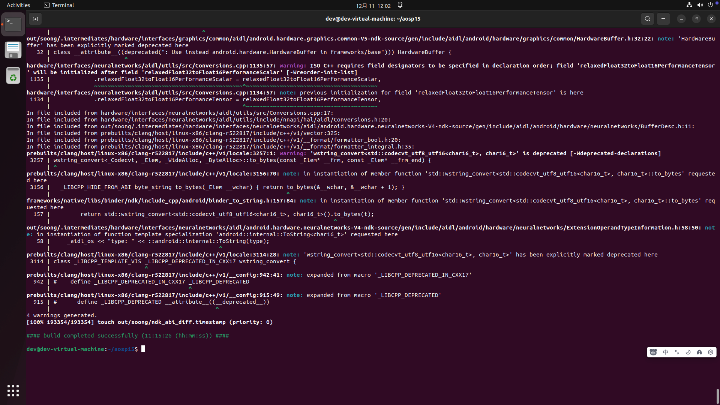Toggle Chinese punctuation mode in IME bar
Image resolution: width=720 pixels, height=405 pixels.
[677, 352]
